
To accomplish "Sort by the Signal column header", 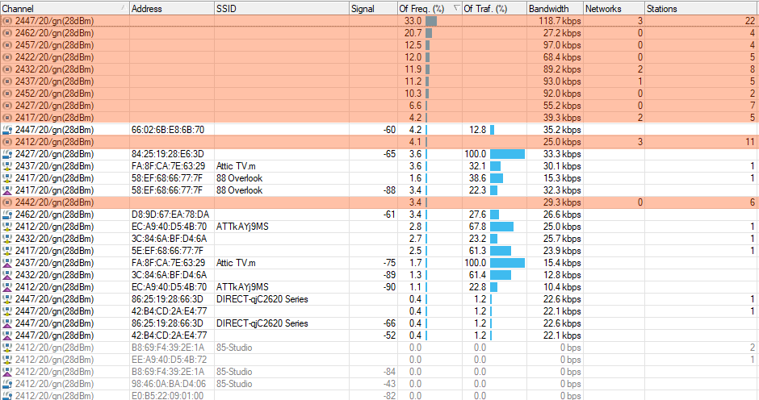I will point(373,8).
